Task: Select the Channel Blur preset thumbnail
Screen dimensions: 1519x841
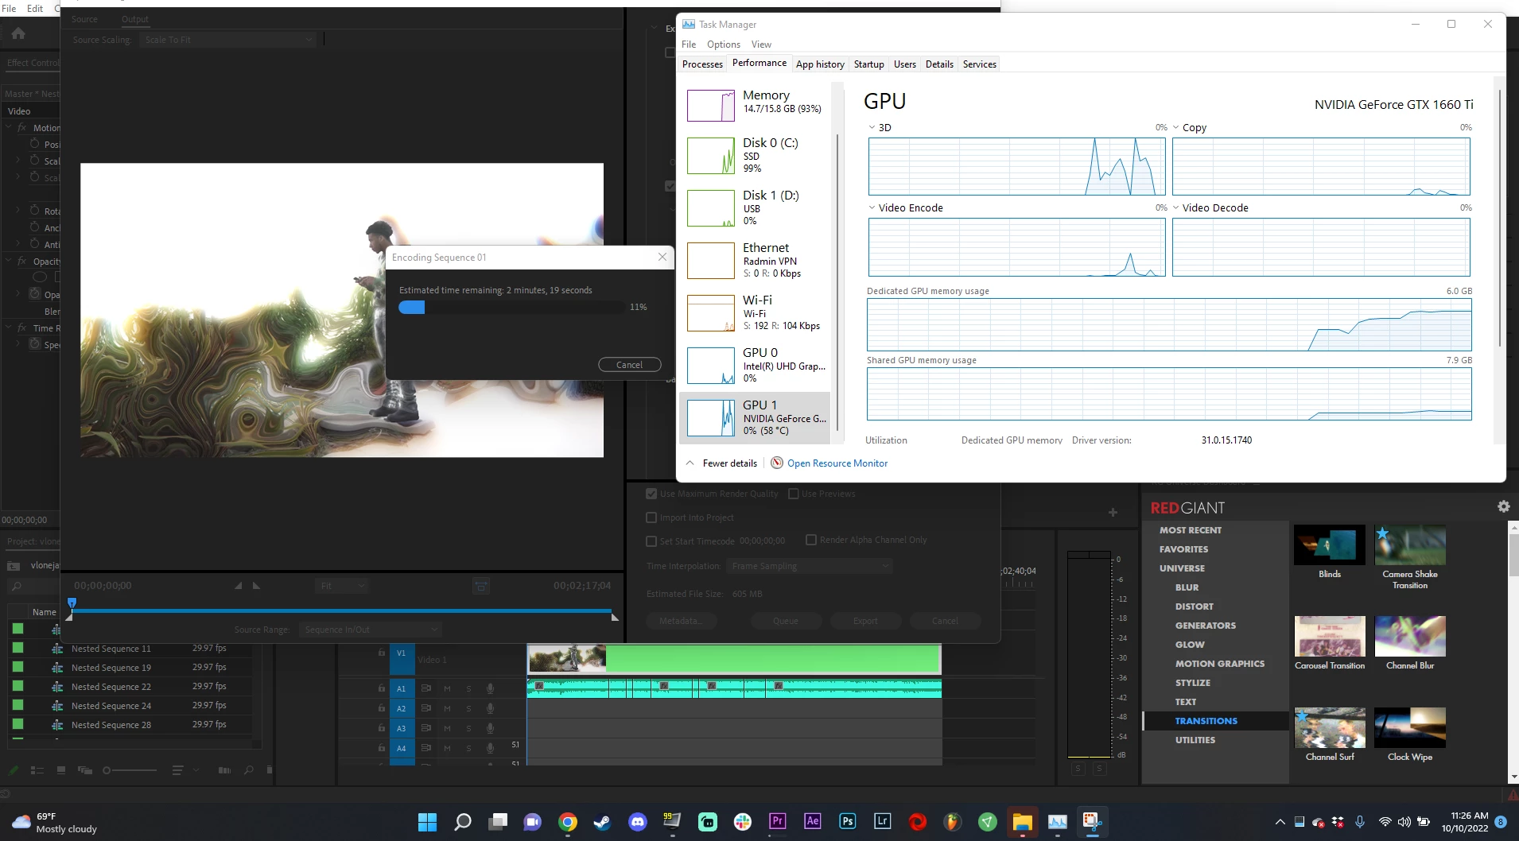Action: 1409,636
